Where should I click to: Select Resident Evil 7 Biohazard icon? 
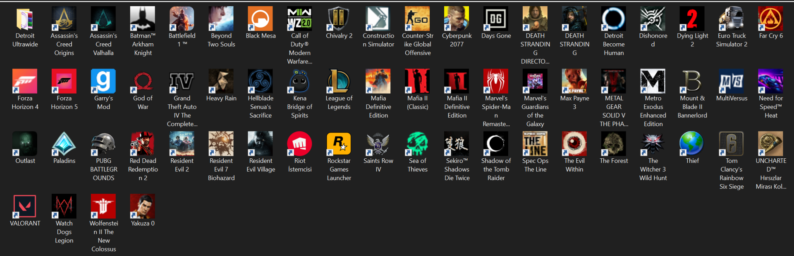[x=221, y=144]
